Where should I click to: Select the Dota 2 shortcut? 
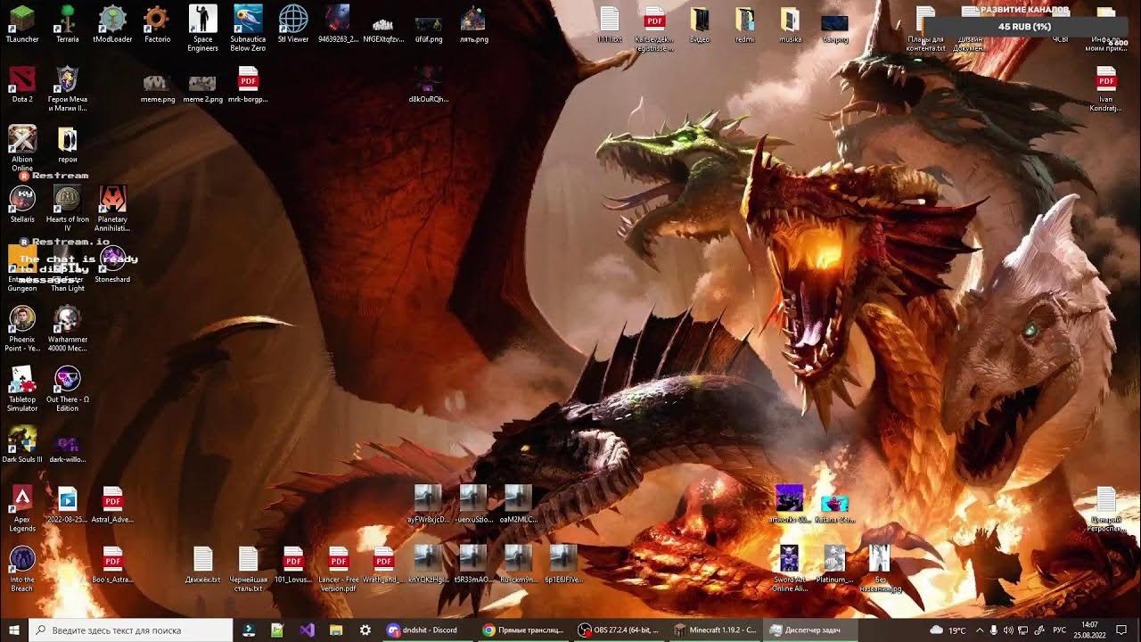click(22, 85)
